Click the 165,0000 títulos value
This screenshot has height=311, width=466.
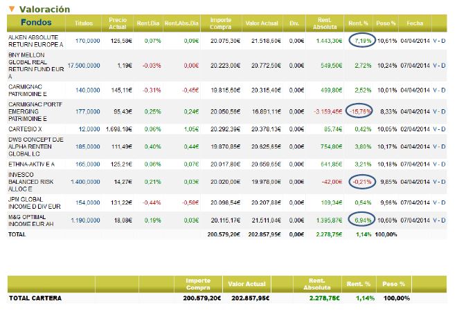(87, 164)
